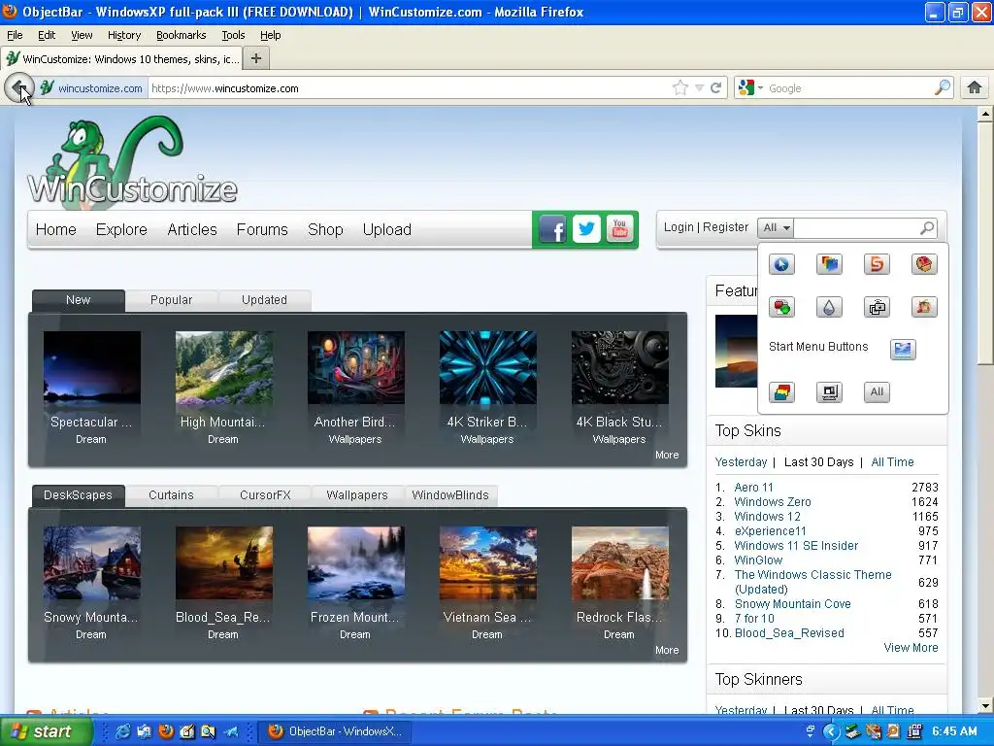This screenshot has height=746, width=994.
Task: Select the Wallpapers tab
Action: click(x=357, y=494)
